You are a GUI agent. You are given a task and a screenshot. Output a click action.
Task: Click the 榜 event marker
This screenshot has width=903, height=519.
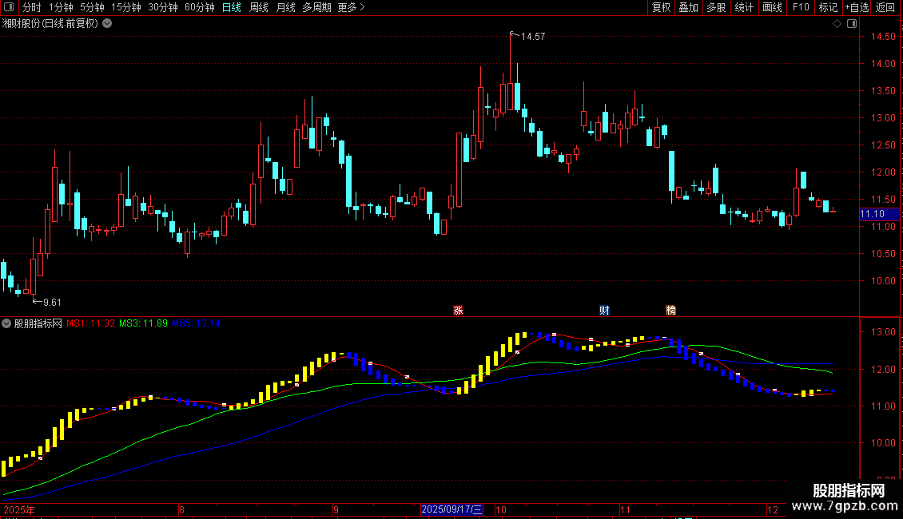coord(671,310)
